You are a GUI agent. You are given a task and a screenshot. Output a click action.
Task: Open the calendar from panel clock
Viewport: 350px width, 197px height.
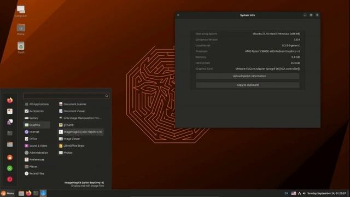click(x=326, y=193)
